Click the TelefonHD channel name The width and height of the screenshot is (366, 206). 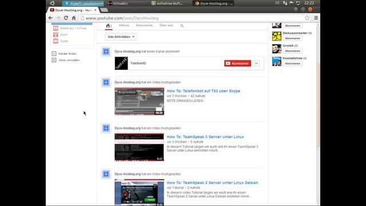138,64
